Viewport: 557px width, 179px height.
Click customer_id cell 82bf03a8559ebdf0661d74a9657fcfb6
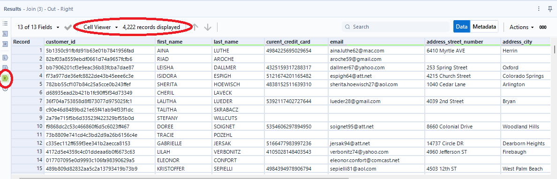[x=99, y=60]
